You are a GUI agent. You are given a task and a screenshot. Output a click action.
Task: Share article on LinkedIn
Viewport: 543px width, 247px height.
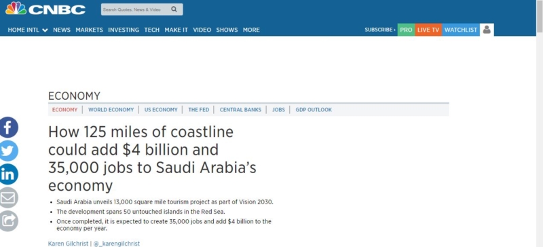tap(8, 174)
